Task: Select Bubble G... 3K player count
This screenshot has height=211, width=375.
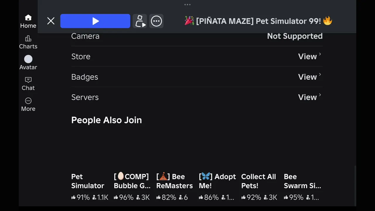Action: pyautogui.click(x=143, y=198)
